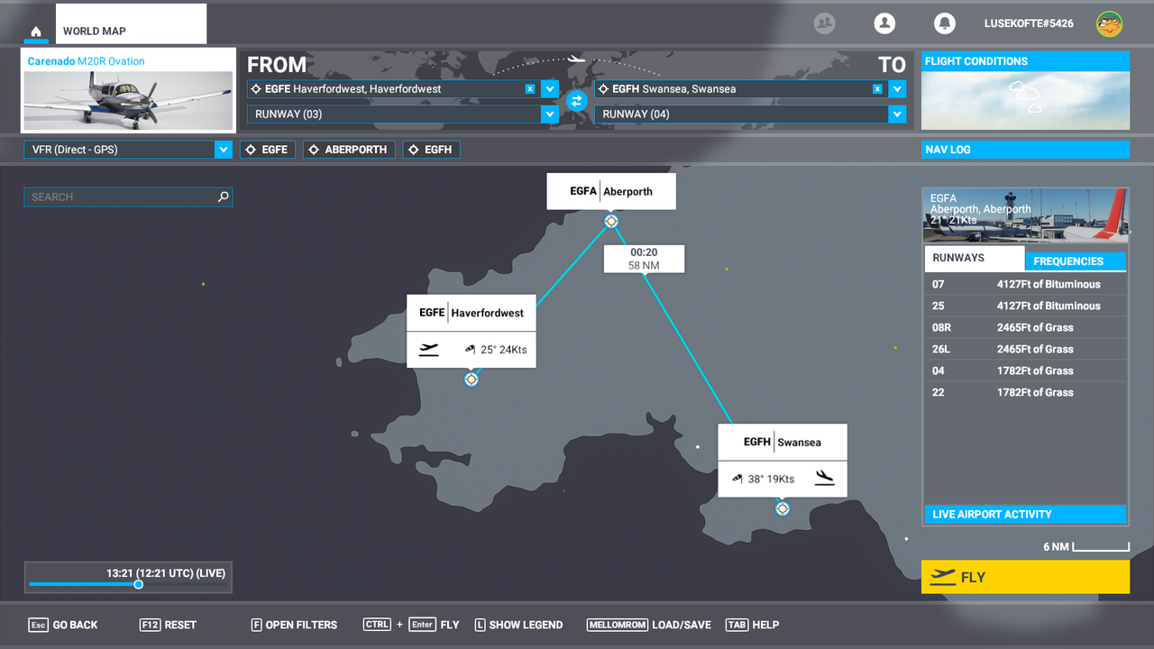Switch to the RUNWAYS tab

(974, 259)
